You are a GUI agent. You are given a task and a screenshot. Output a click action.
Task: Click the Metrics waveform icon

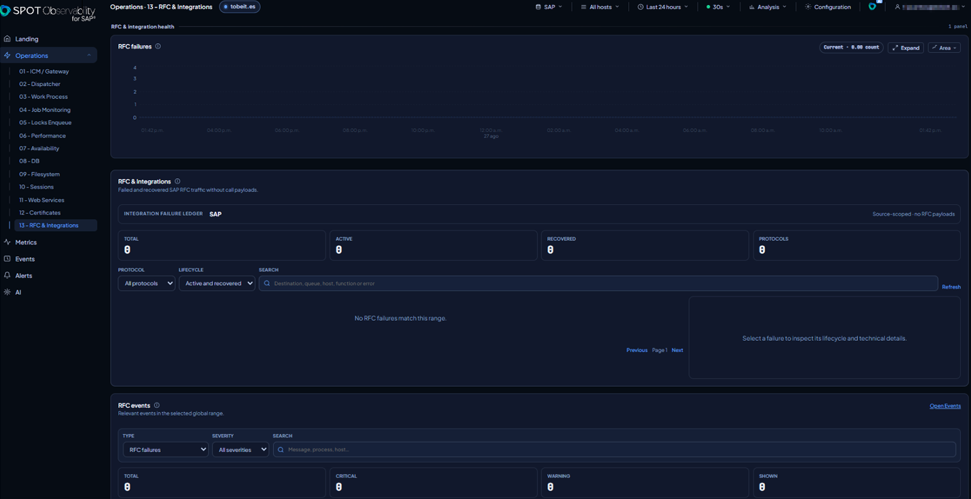click(x=7, y=242)
